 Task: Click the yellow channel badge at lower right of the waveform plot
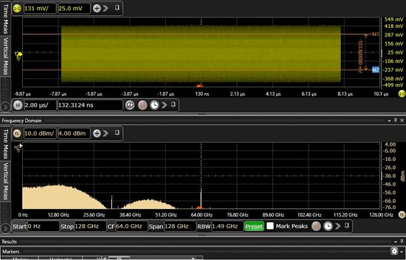(x=402, y=94)
